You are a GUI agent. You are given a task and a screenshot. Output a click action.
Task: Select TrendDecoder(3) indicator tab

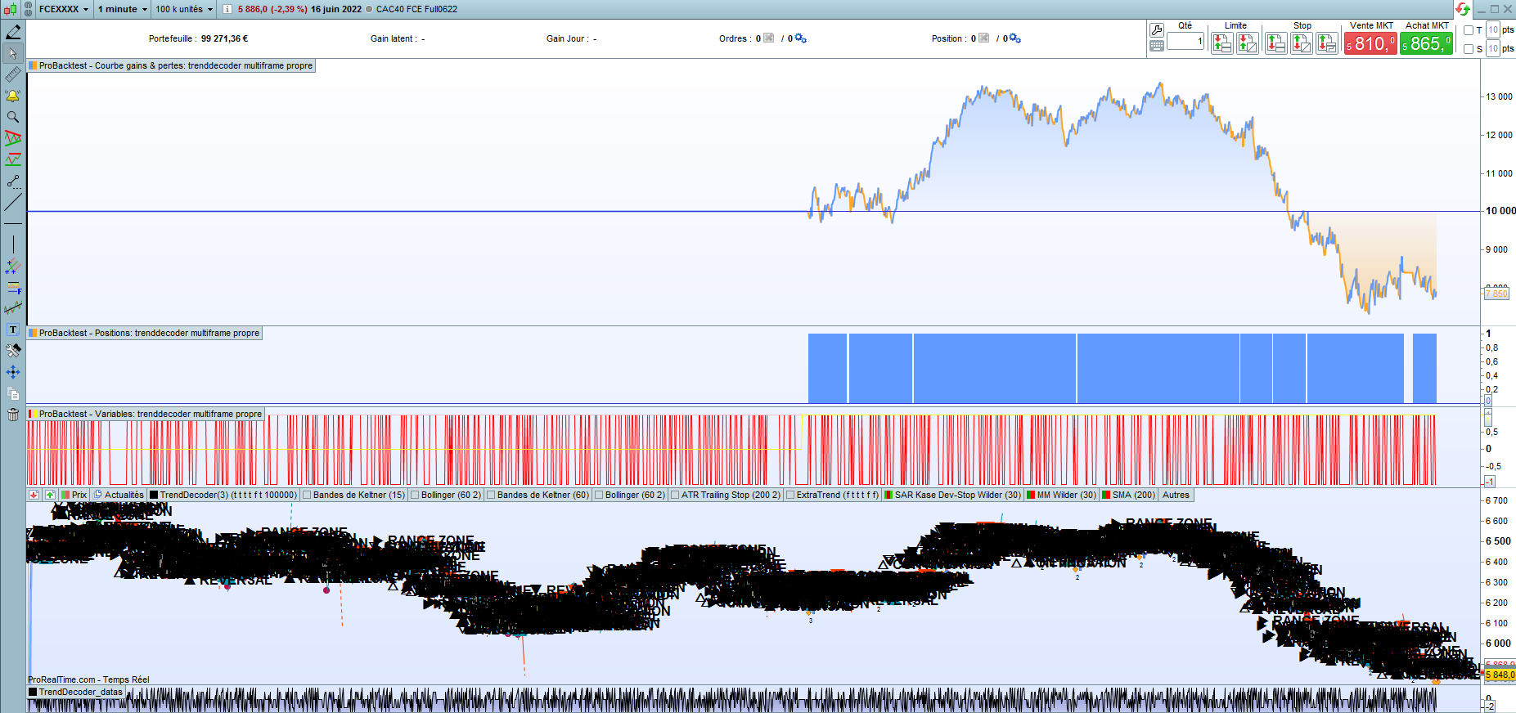(x=223, y=495)
